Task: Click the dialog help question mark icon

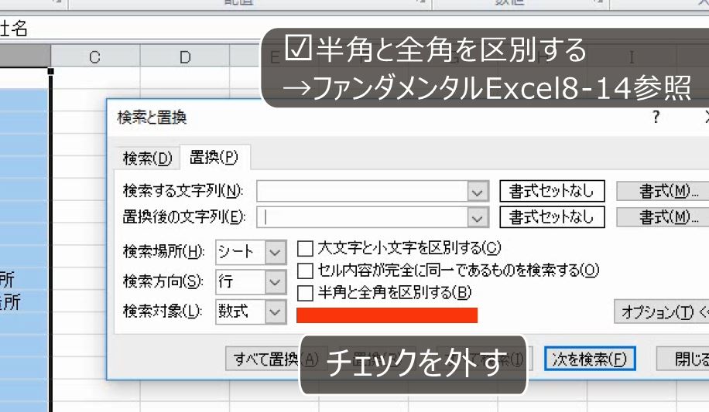Action: 656,117
